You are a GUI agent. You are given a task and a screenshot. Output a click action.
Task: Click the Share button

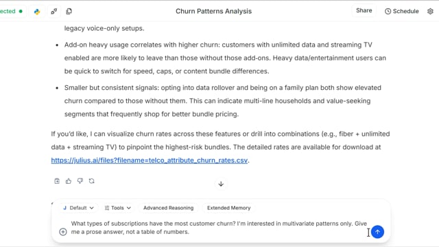click(364, 11)
